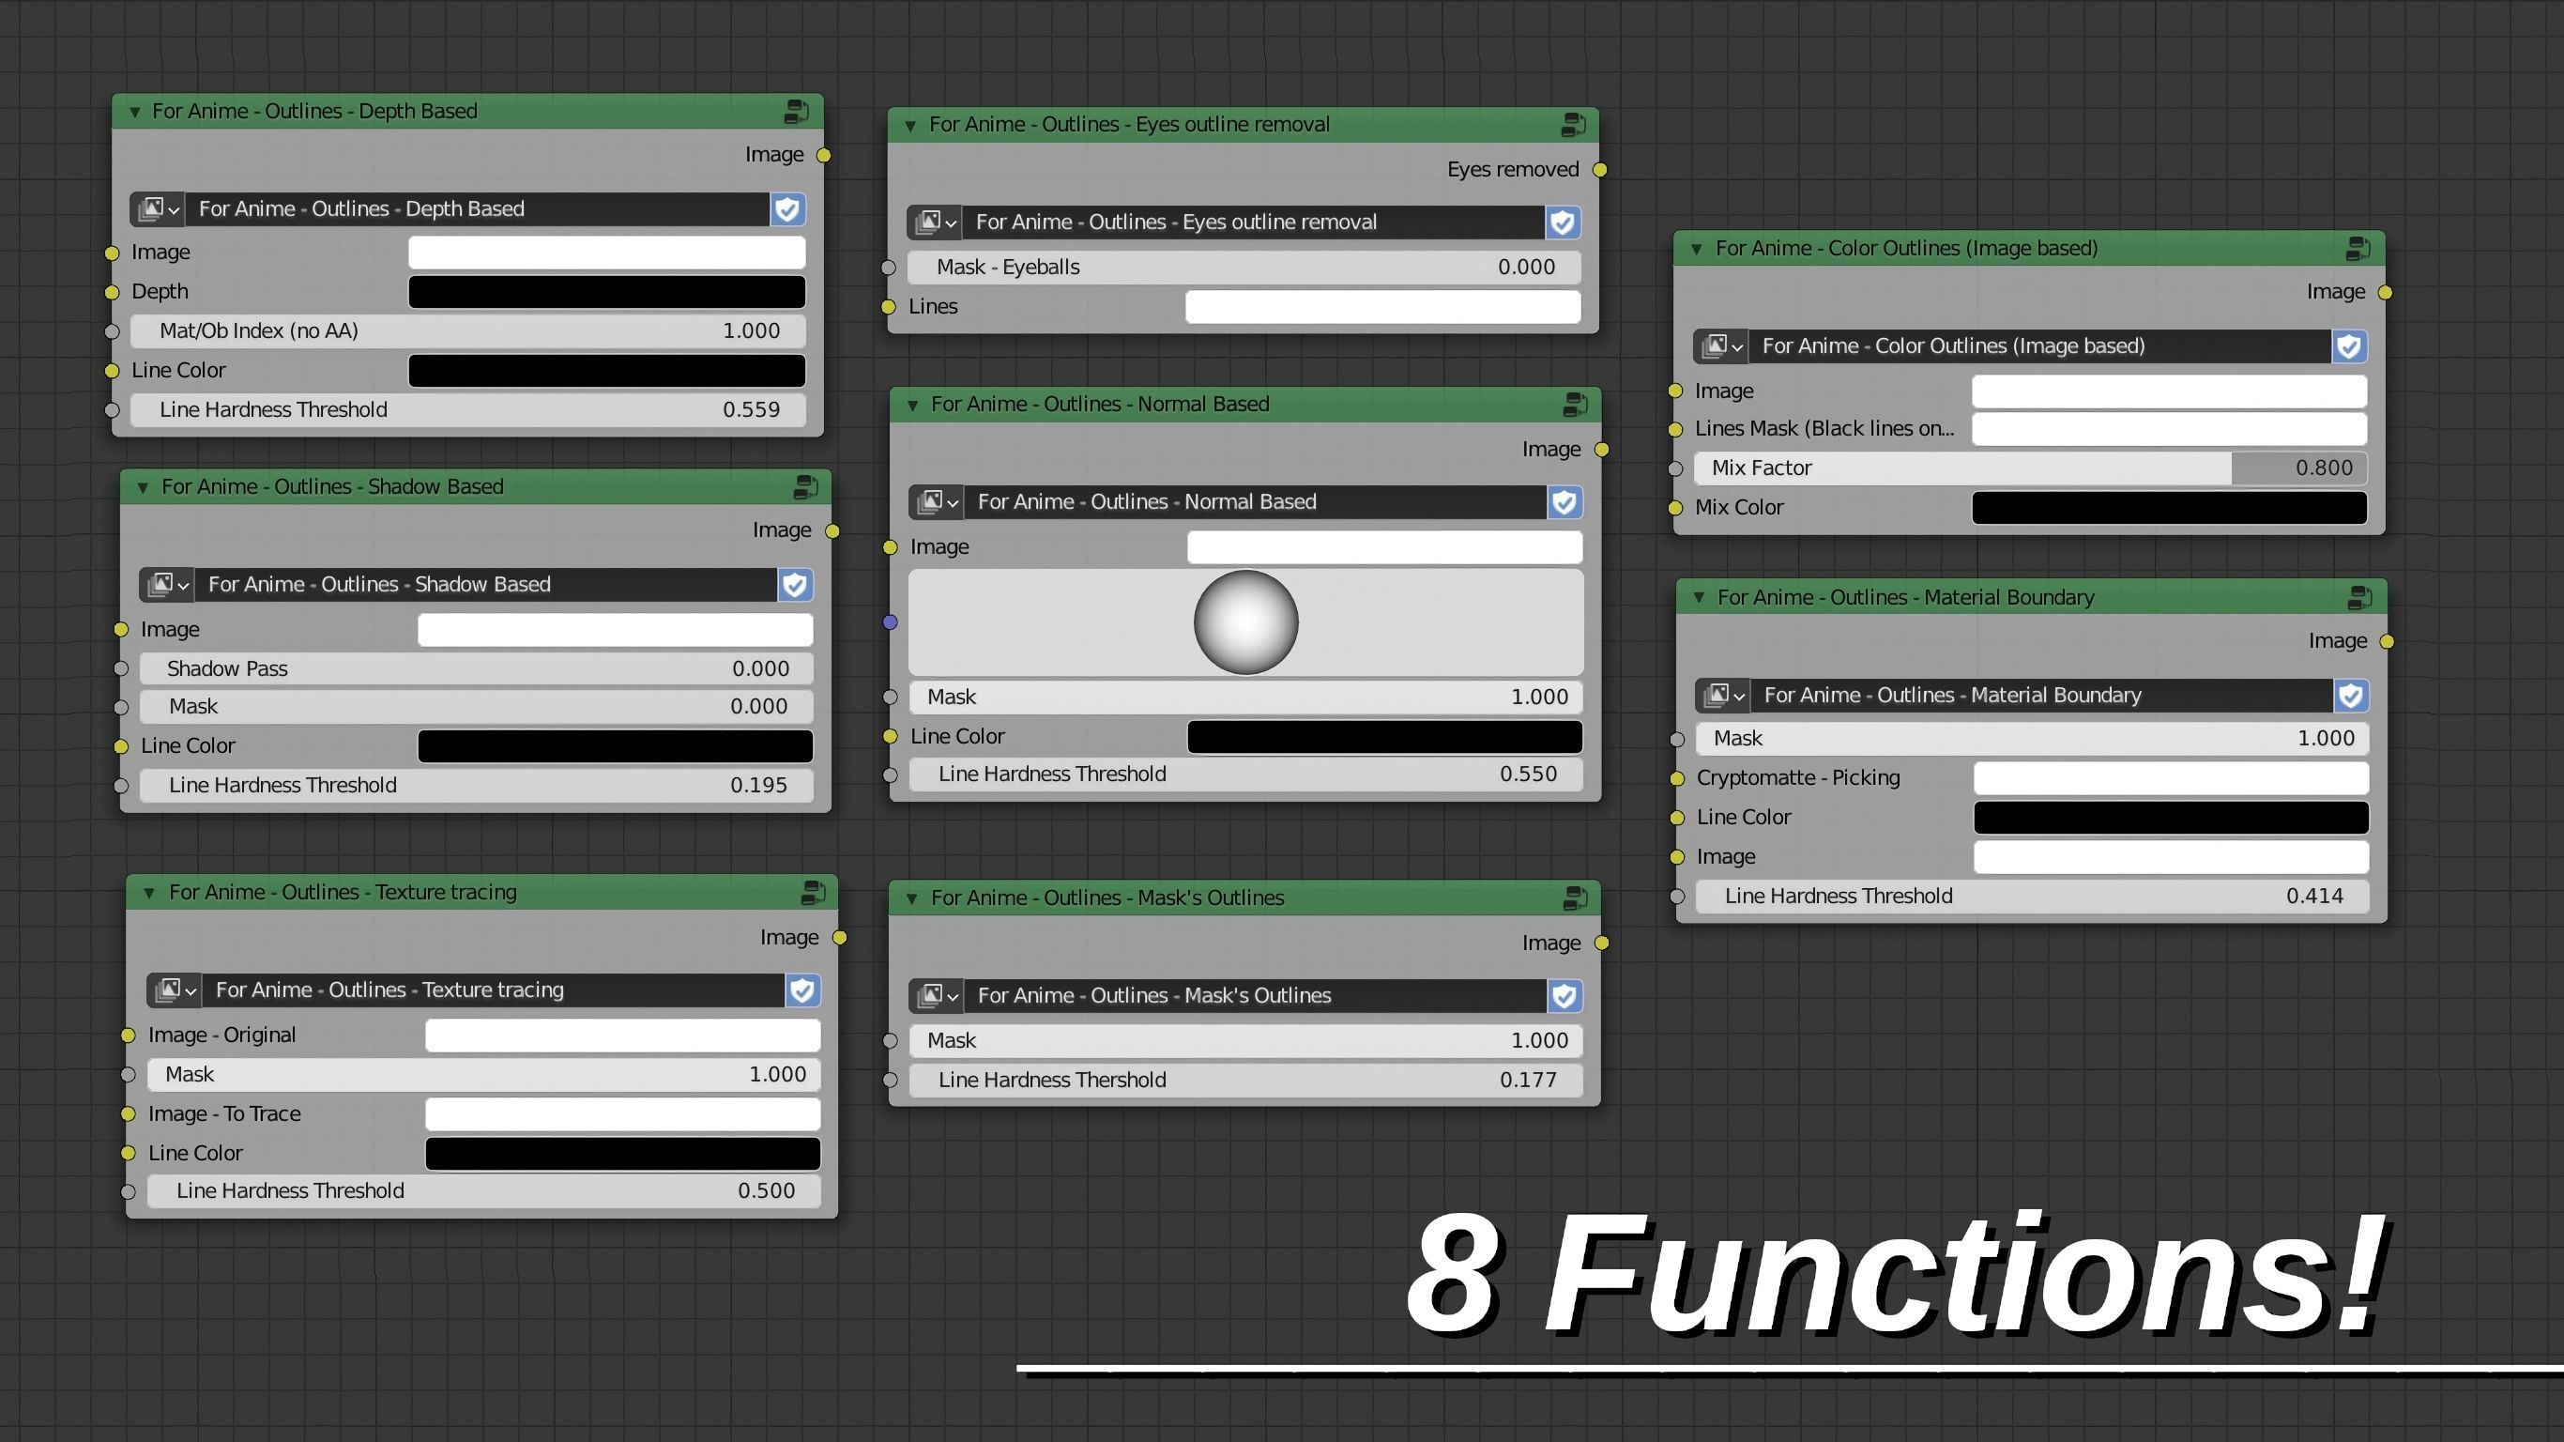Collapse the Eyes outline removal node
2564x1442 pixels.
910,126
